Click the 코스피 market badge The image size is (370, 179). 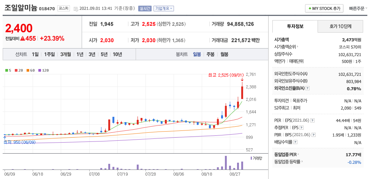pos(63,8)
